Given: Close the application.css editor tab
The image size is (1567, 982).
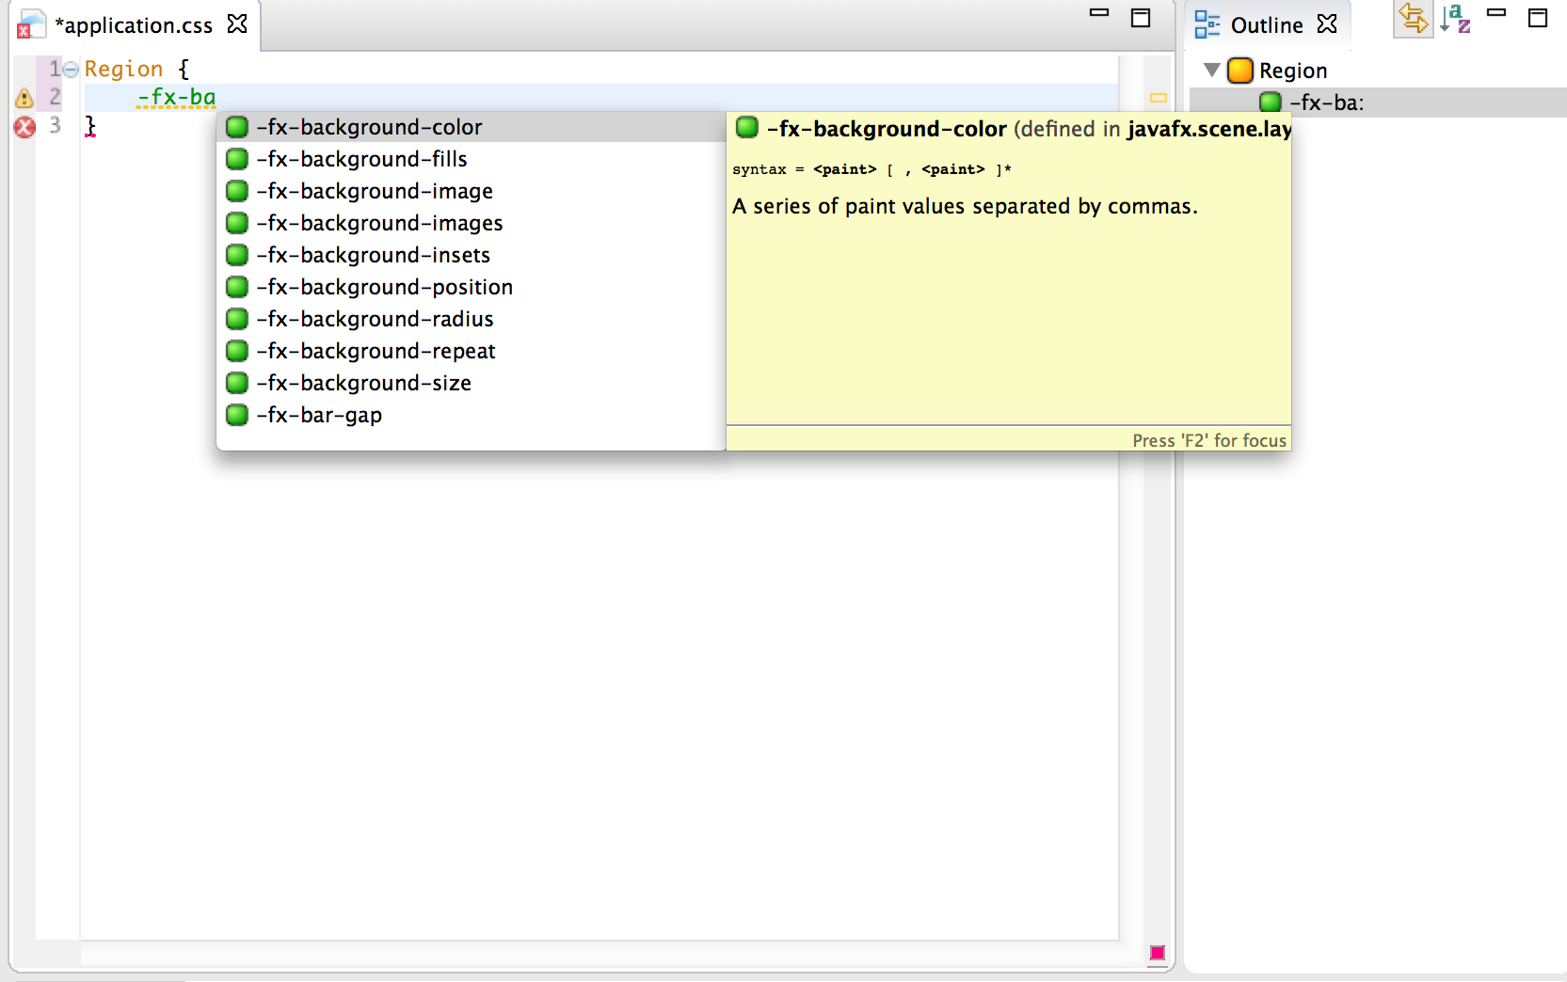Looking at the screenshot, I should (x=237, y=24).
